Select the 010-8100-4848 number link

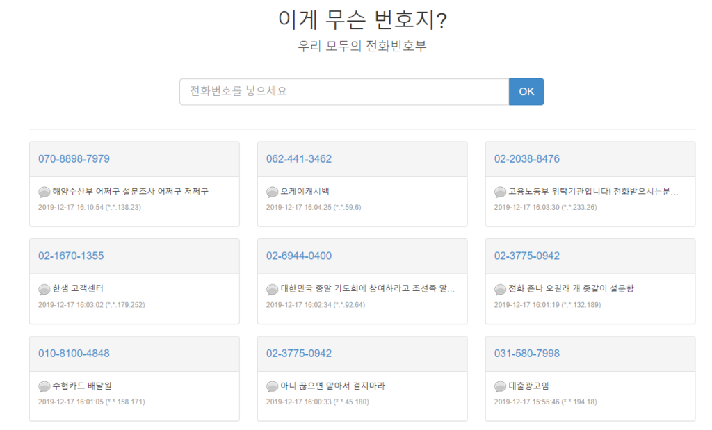coord(72,353)
